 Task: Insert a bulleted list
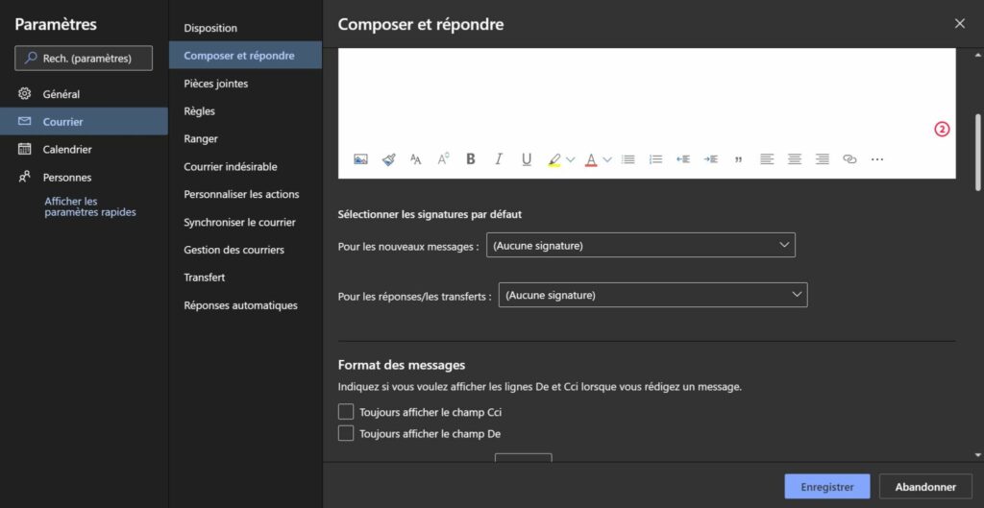click(627, 159)
